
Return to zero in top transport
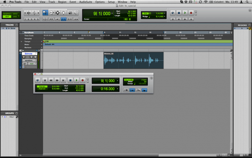tap(173, 19)
